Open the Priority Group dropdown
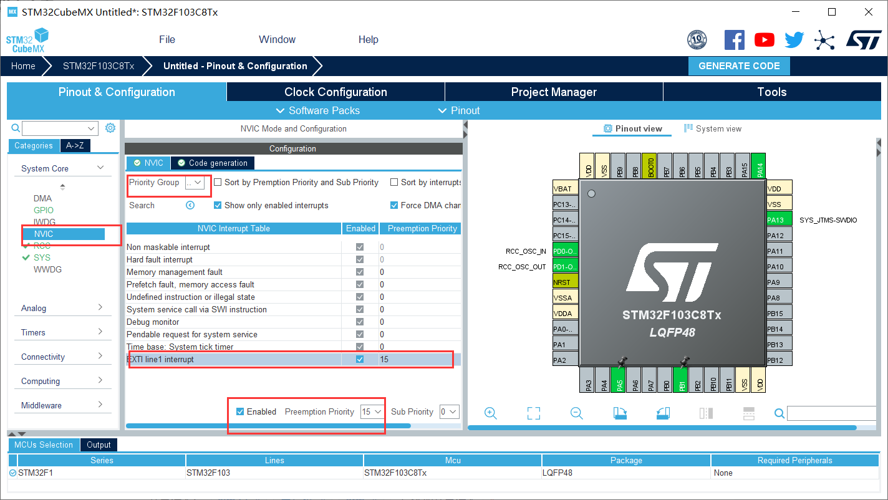 click(195, 183)
